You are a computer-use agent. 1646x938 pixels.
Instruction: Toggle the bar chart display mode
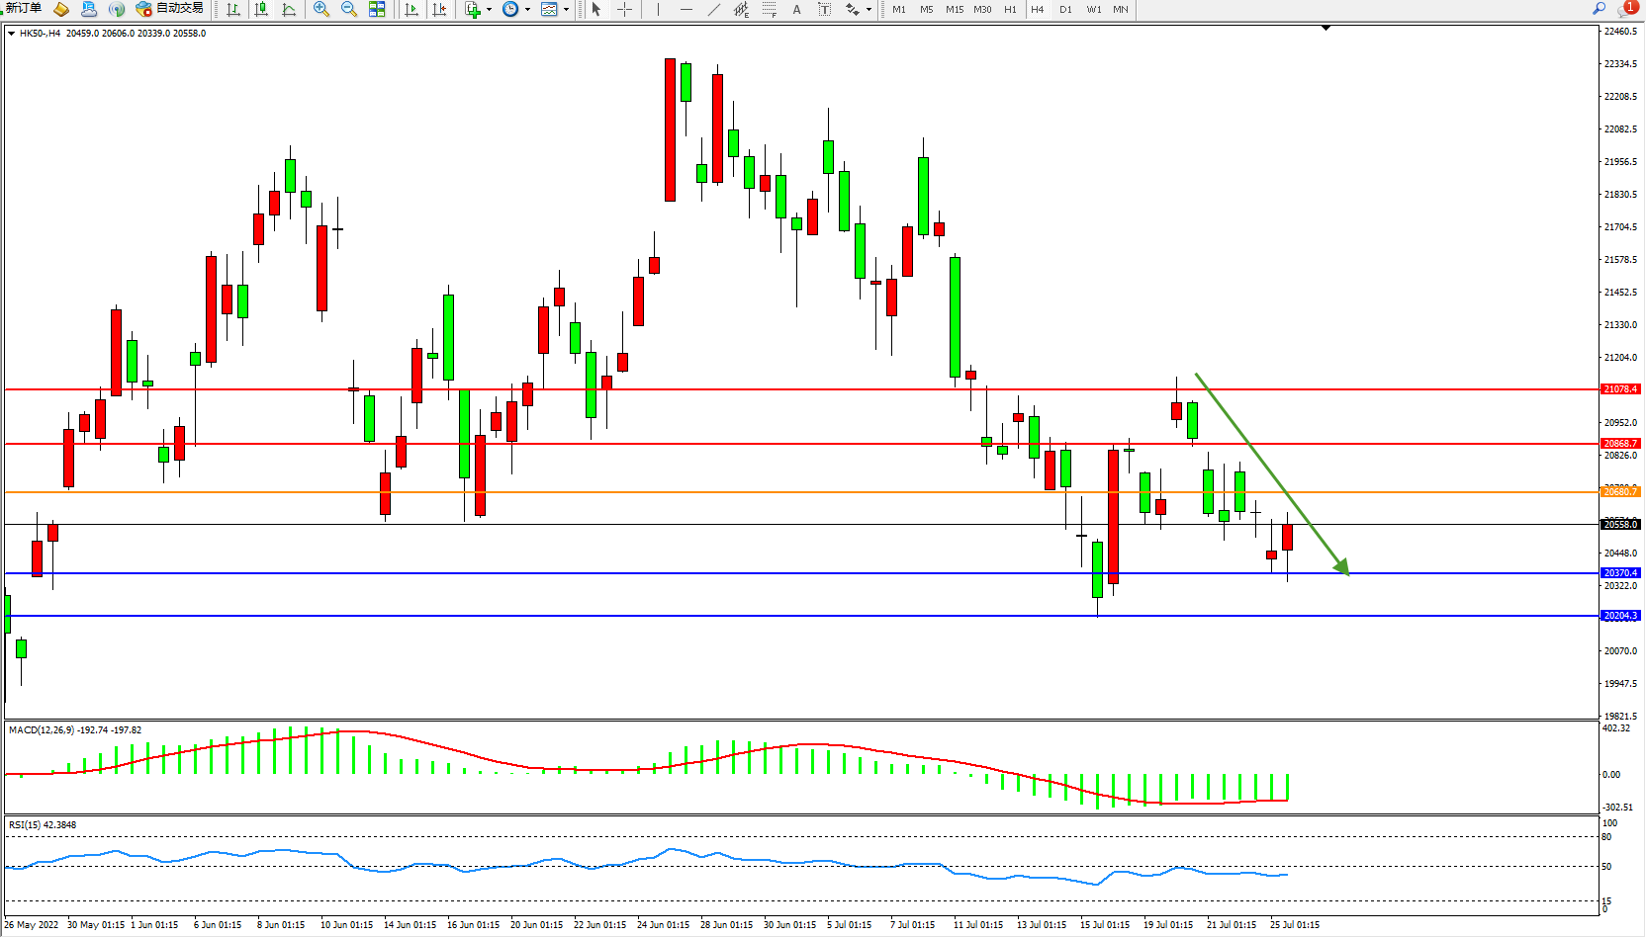tap(233, 9)
